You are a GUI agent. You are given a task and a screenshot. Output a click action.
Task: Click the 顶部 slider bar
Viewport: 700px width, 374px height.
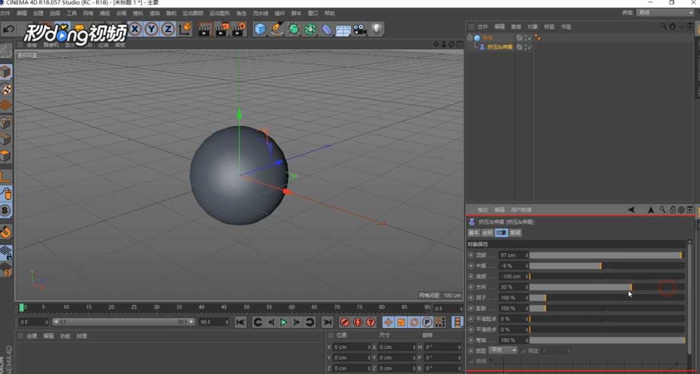tap(606, 255)
